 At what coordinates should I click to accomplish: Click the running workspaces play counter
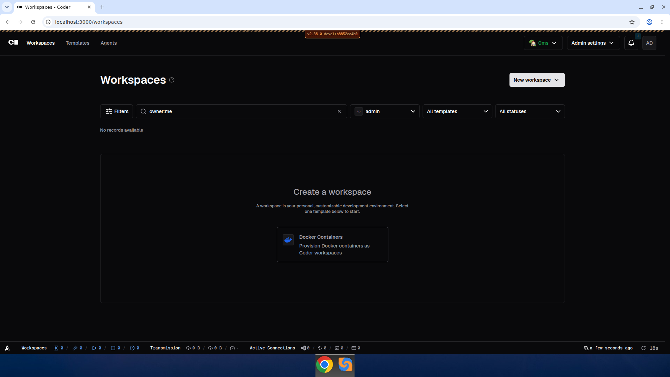(97, 348)
